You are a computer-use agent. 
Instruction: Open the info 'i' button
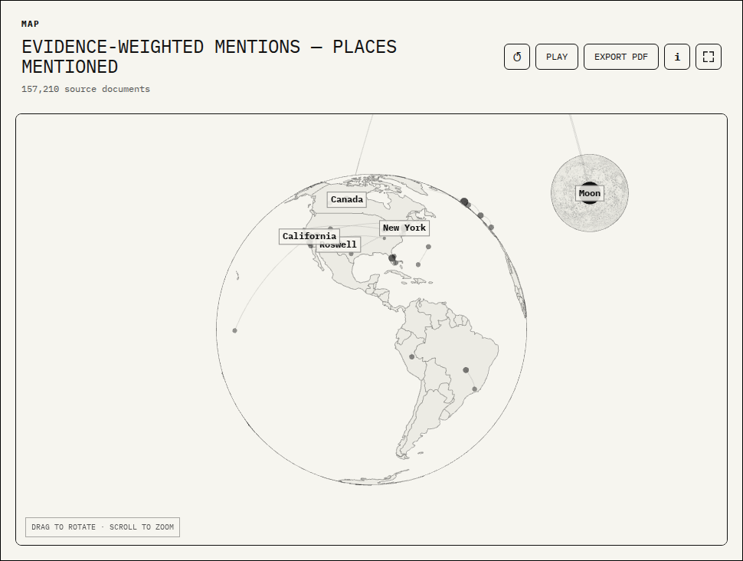pos(676,57)
